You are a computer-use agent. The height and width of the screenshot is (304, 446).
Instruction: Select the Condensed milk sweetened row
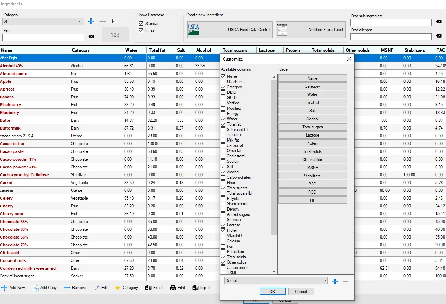point(110,268)
